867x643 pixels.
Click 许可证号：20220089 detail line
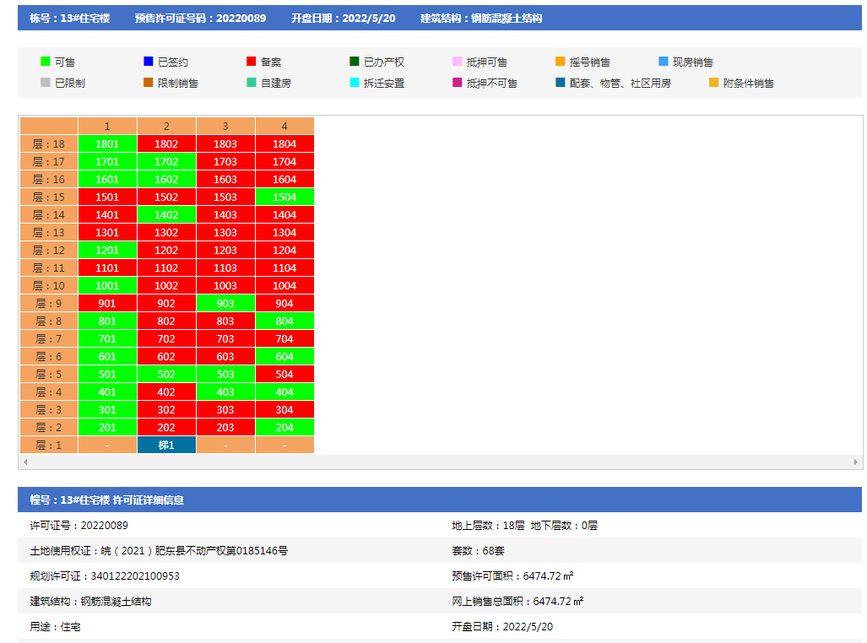click(x=79, y=525)
